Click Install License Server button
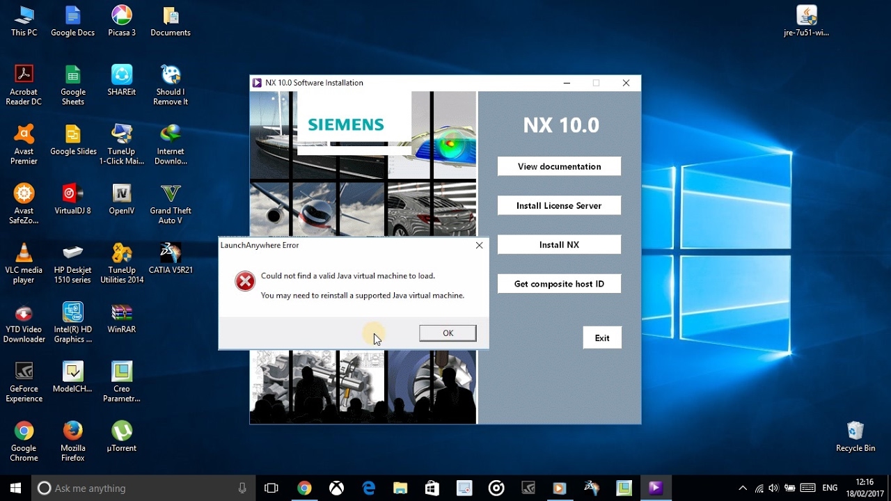 pos(559,205)
